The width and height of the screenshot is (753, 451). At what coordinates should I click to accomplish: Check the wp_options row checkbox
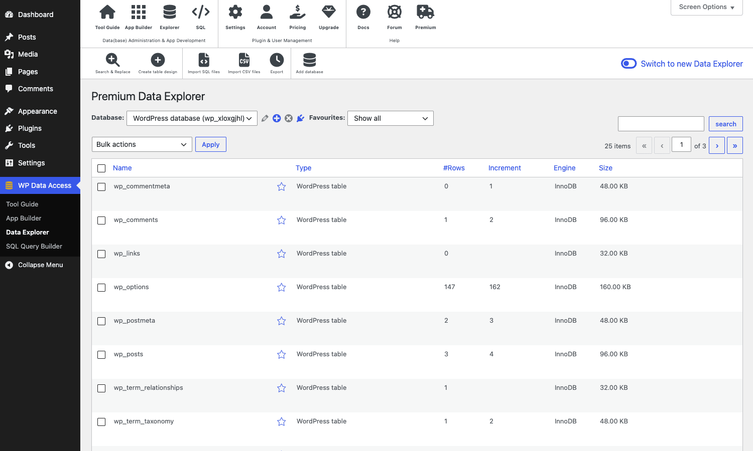(101, 288)
